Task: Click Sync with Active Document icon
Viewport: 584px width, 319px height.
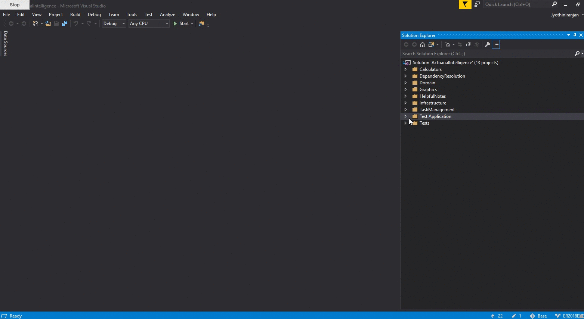Action: (460, 44)
